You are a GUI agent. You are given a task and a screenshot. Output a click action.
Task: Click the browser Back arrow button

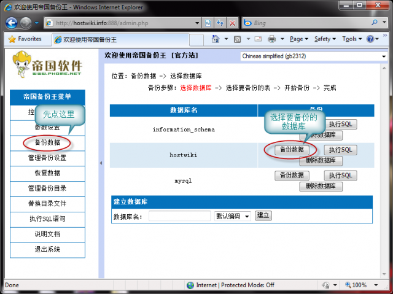[12, 23]
